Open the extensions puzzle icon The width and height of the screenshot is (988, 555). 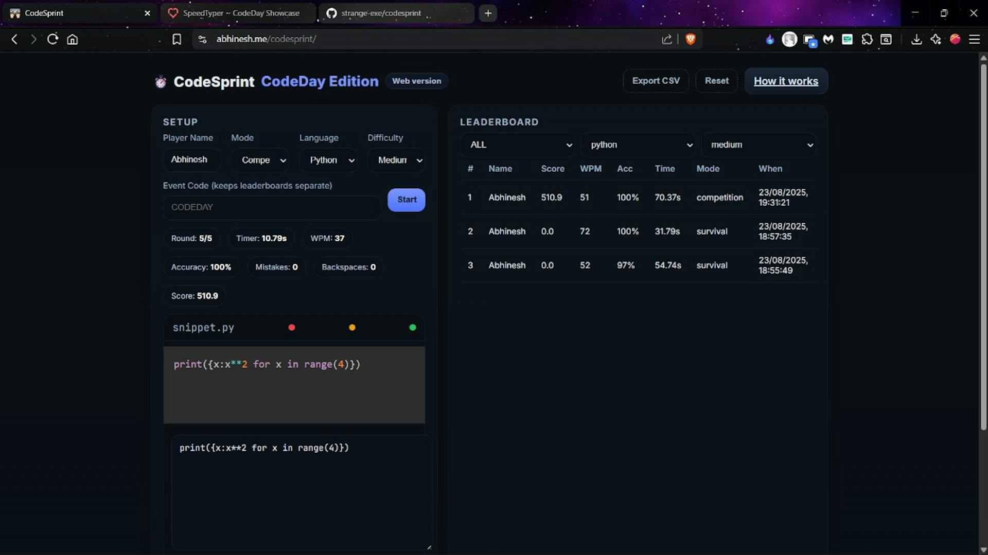point(867,39)
